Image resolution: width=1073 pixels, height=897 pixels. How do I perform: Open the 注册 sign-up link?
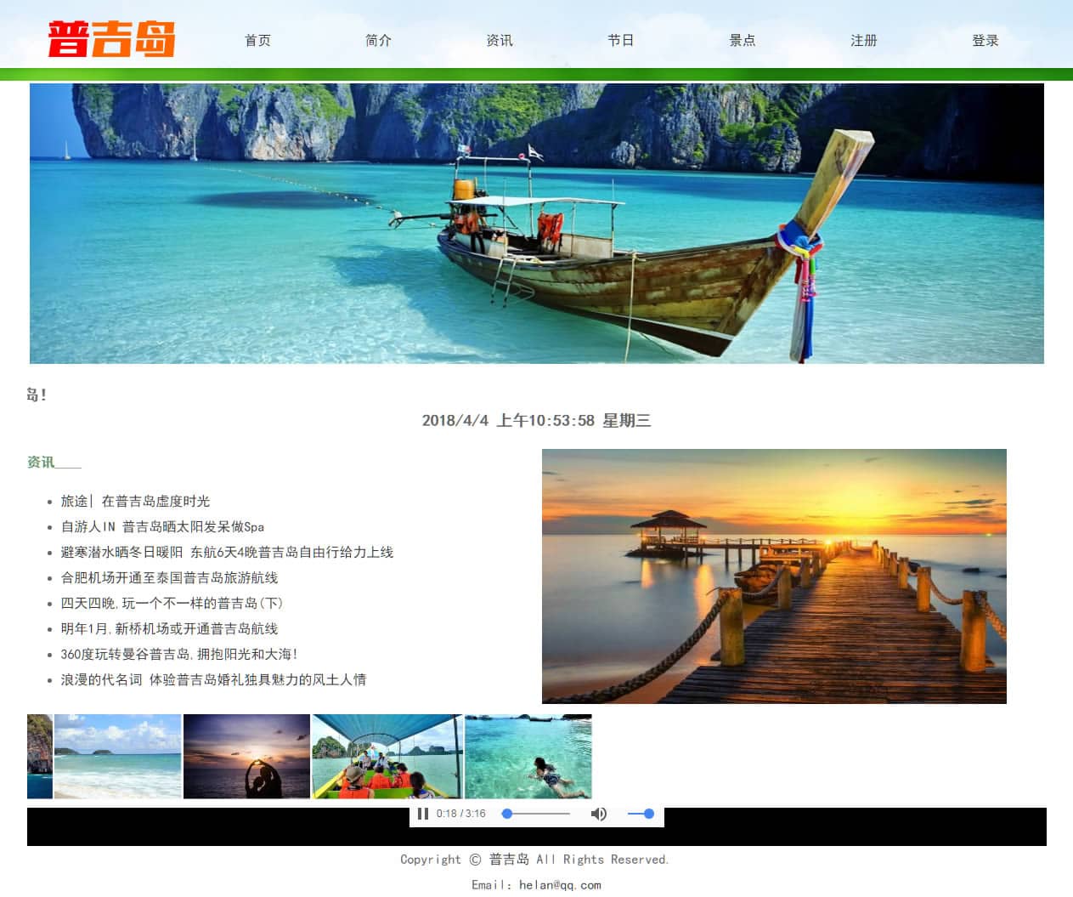[x=863, y=40]
